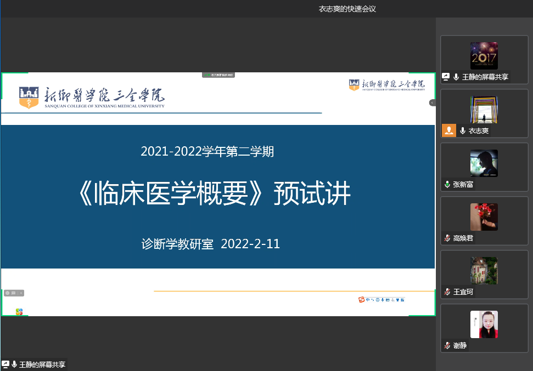Click the Sogou input method logo

pos(361,299)
